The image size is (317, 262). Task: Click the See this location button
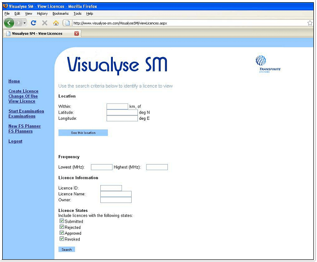[x=83, y=133]
